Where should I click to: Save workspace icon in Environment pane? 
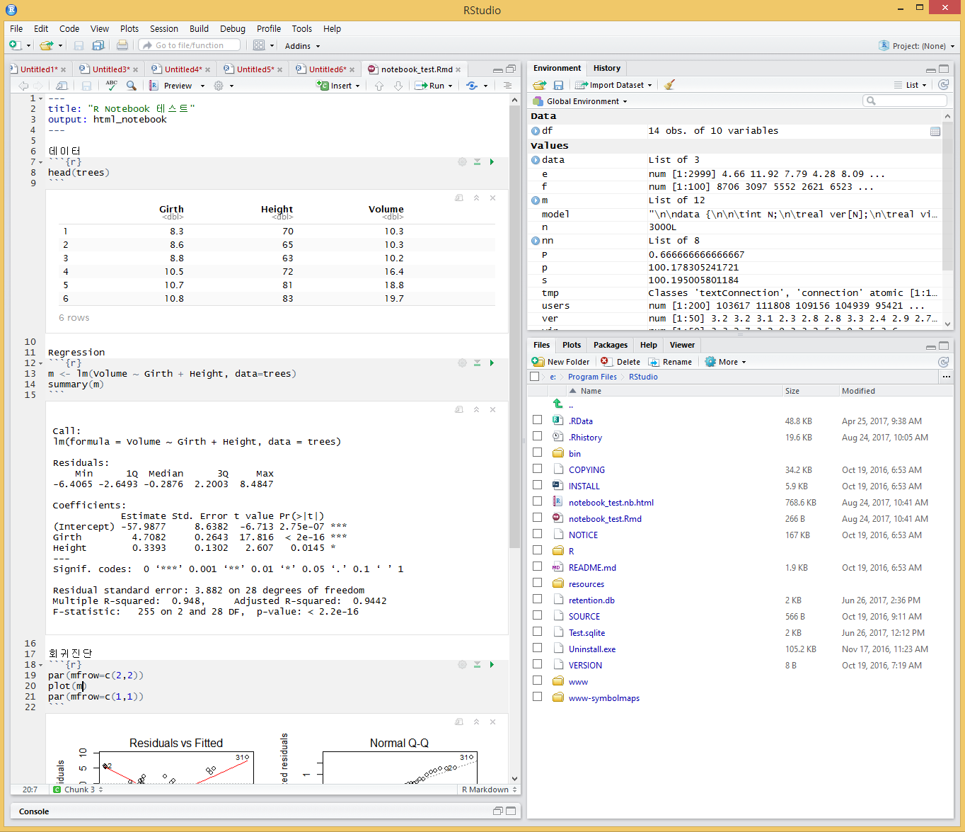click(558, 85)
